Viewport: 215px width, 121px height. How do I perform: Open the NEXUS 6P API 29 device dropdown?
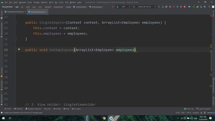click(145, 7)
